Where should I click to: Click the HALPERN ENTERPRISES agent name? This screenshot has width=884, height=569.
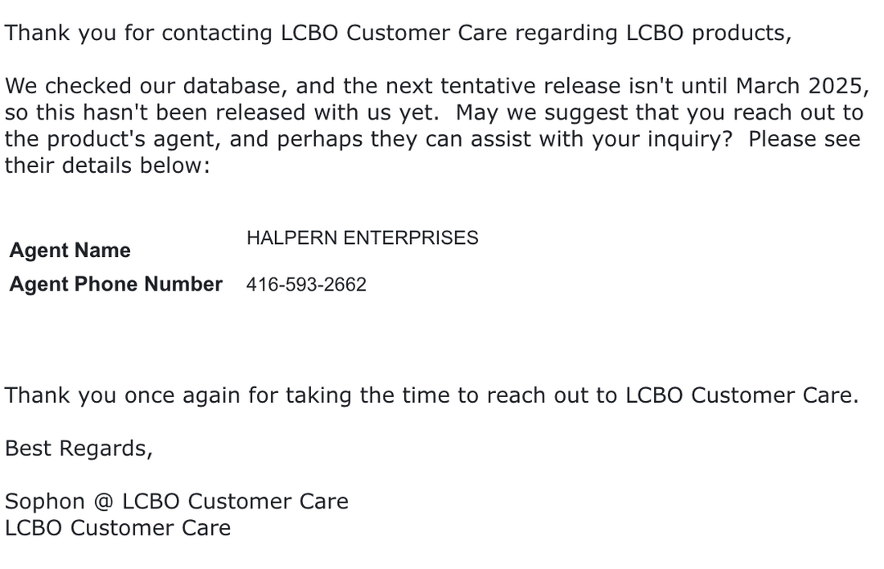point(363,238)
